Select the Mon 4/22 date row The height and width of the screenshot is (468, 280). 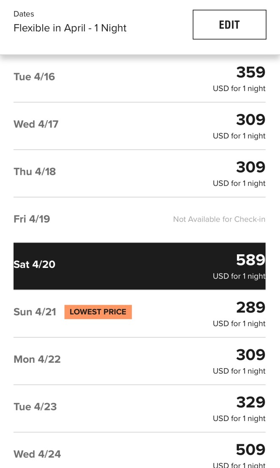[37, 360]
